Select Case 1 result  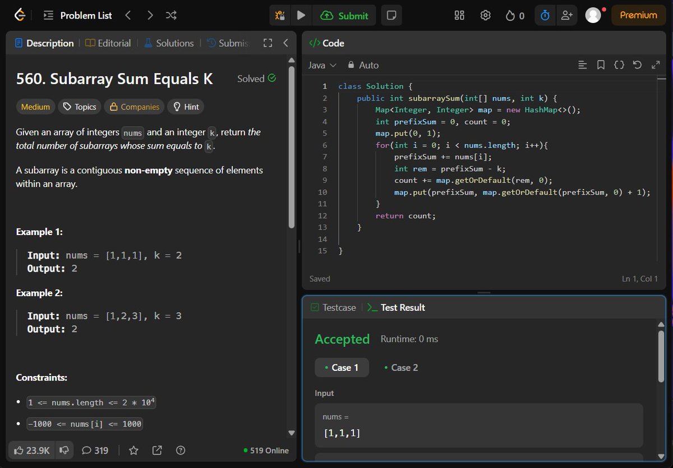342,368
